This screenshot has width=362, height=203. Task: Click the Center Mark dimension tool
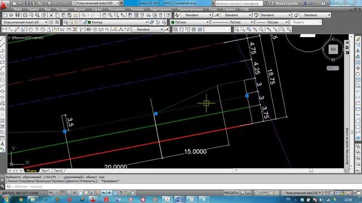95,29
